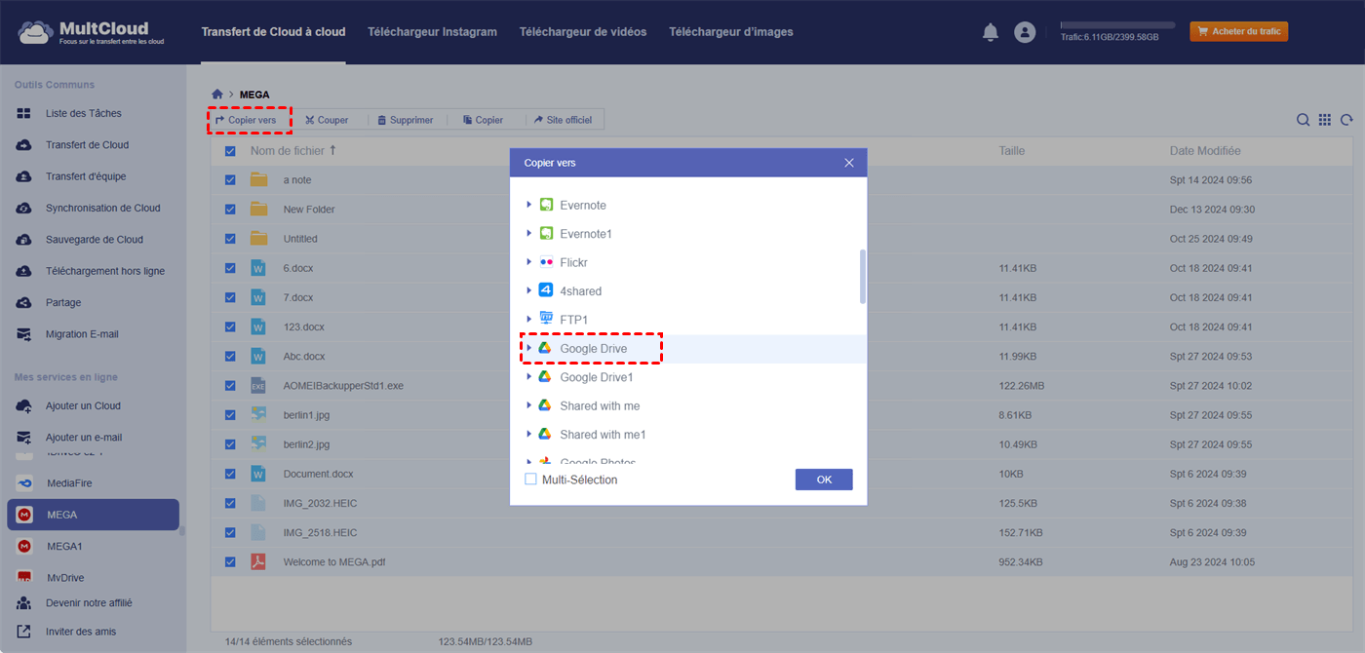The height and width of the screenshot is (653, 1365).
Task: Click the Migration E-mail icon
Action: 24,334
